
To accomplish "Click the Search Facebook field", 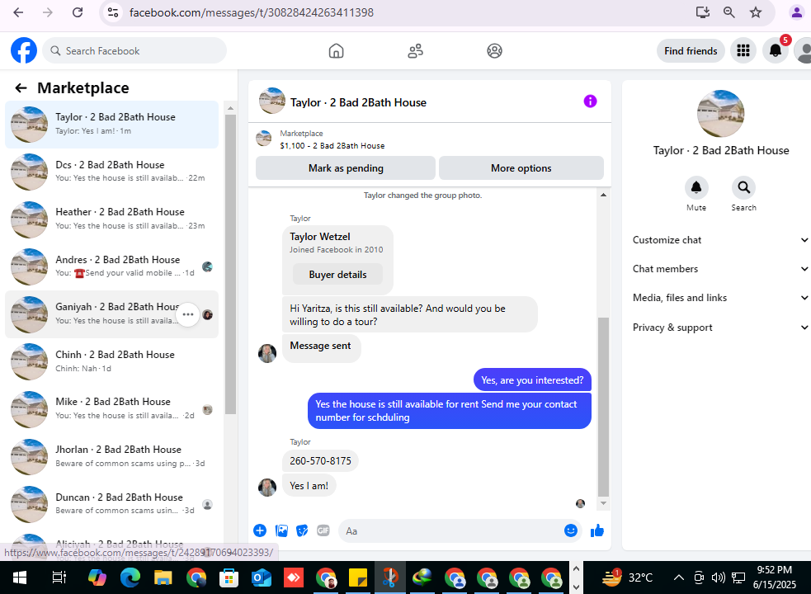I will coord(134,50).
